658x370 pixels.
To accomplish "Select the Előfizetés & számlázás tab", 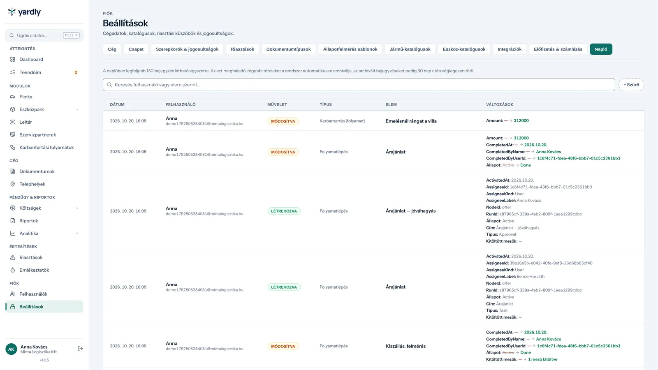I will [558, 49].
